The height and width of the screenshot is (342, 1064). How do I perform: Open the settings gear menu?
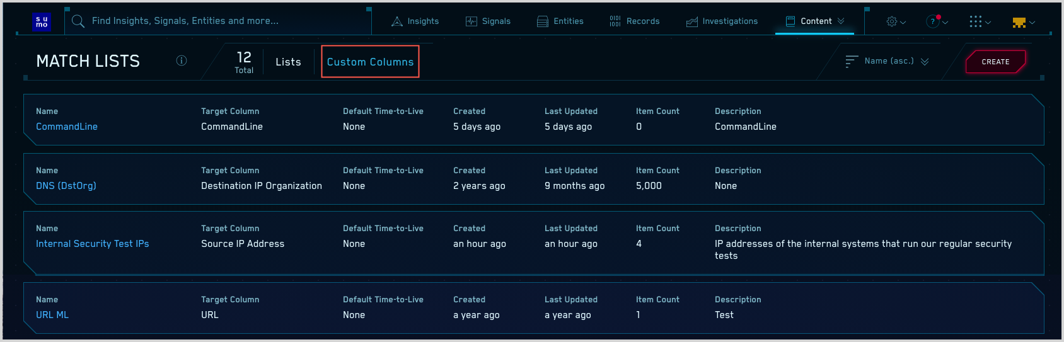[896, 21]
